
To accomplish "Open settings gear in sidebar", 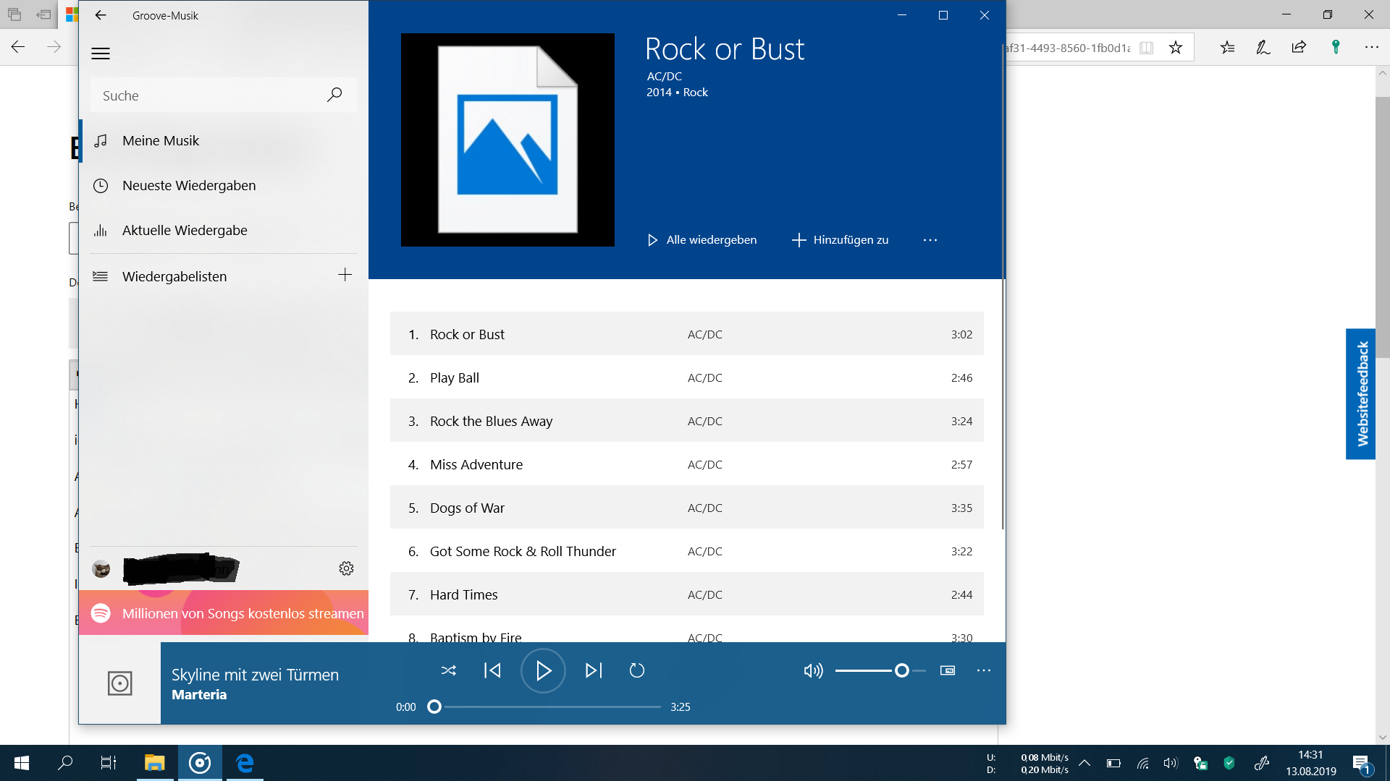I will [346, 568].
